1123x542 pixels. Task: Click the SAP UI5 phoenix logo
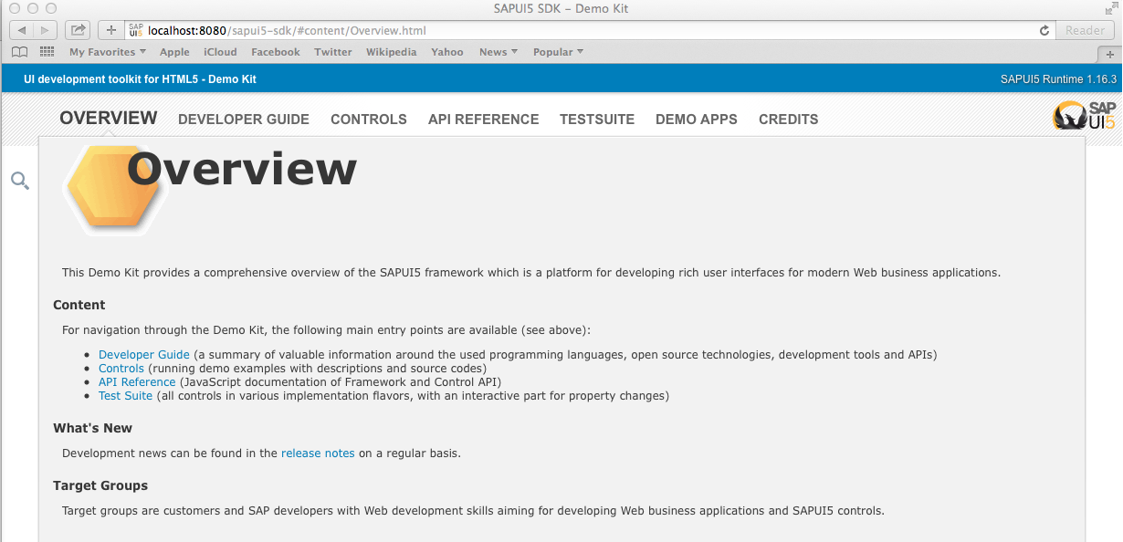click(1084, 116)
